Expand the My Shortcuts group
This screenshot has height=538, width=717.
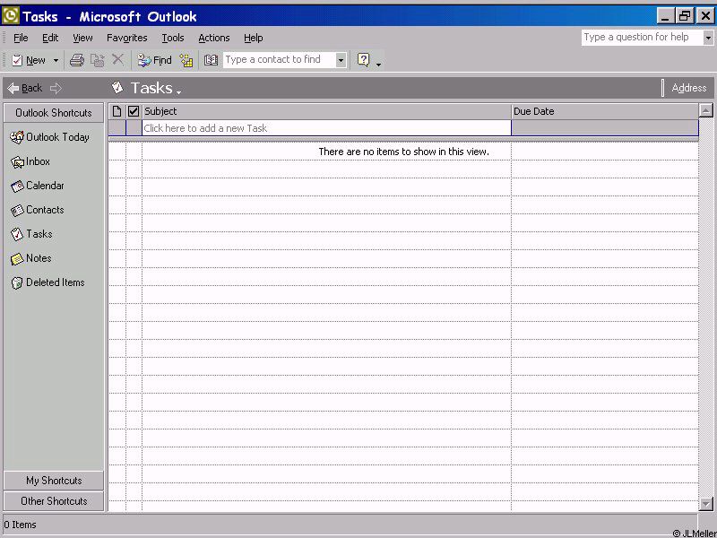click(x=54, y=481)
